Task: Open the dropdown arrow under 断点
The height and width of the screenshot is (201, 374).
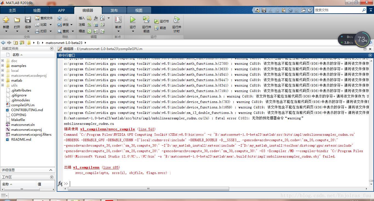Action: point(118,31)
